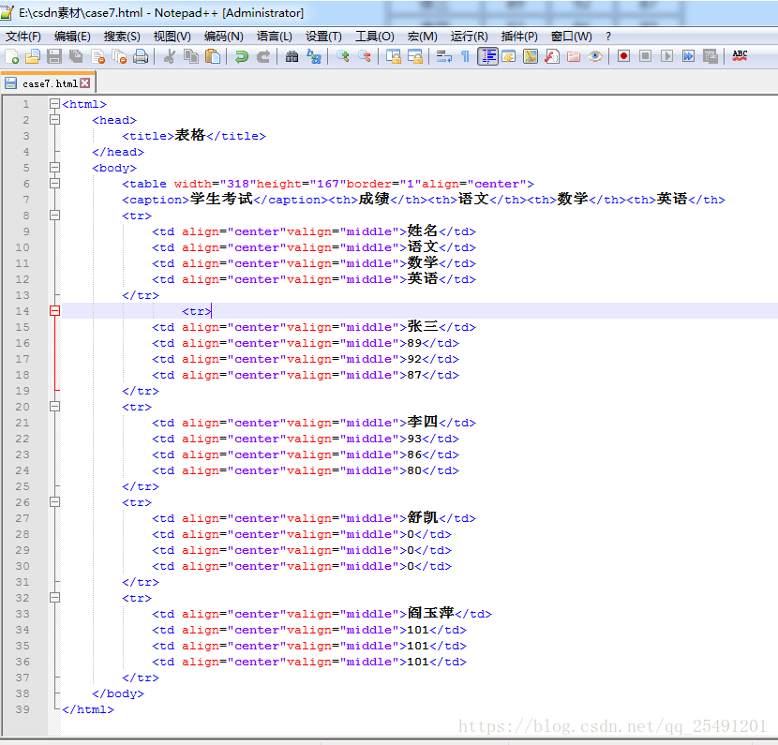Image resolution: width=778 pixels, height=745 pixels.
Task: Open the 设置(T) menu
Action: (x=323, y=37)
